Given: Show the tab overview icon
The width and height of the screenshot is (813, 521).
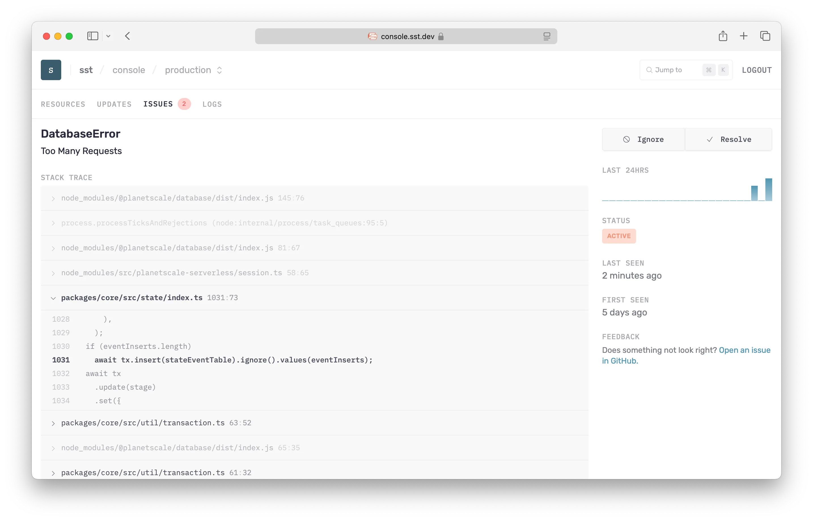Looking at the screenshot, I should (765, 36).
